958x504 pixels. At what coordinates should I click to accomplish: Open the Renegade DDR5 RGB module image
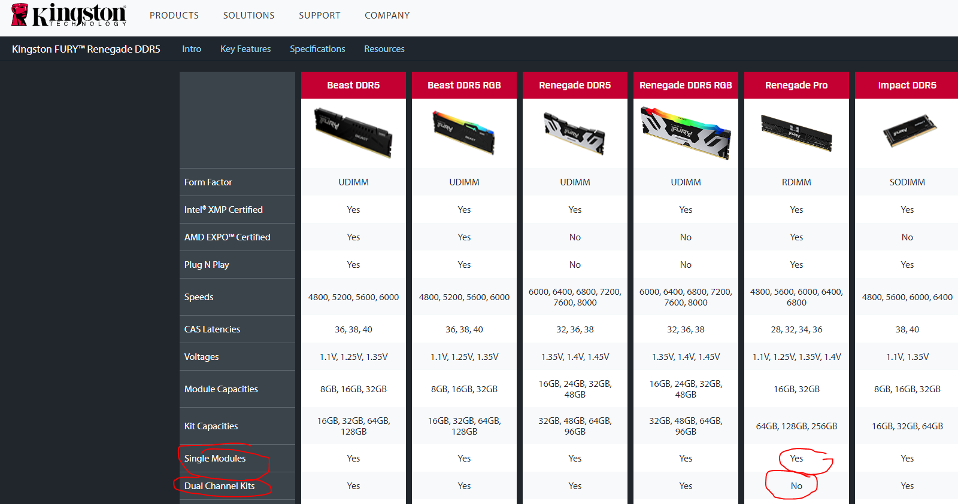click(x=686, y=133)
